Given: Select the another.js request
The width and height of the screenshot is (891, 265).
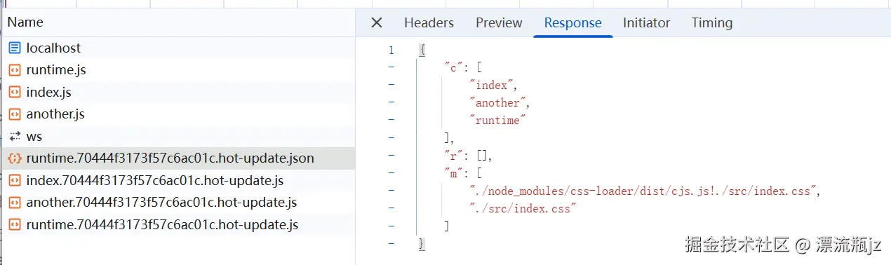Looking at the screenshot, I should 177,114.
